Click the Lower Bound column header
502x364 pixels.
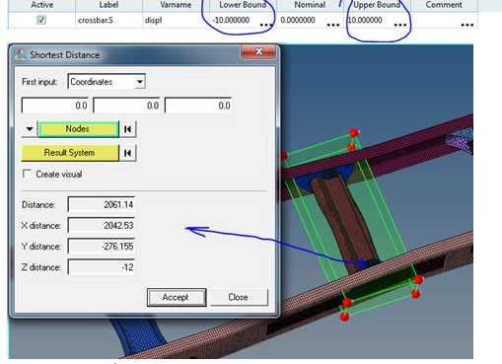[243, 5]
